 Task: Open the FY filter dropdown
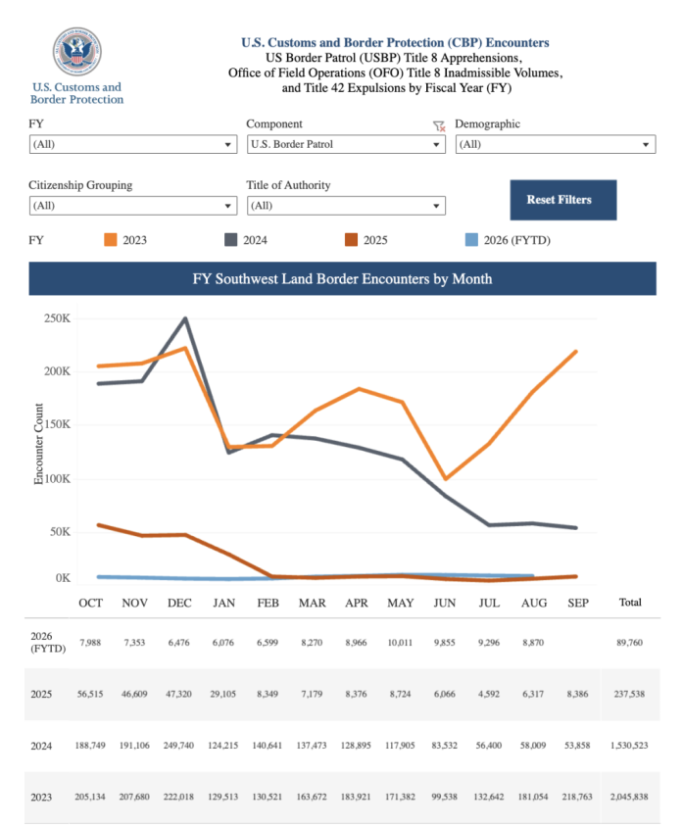[x=133, y=144]
